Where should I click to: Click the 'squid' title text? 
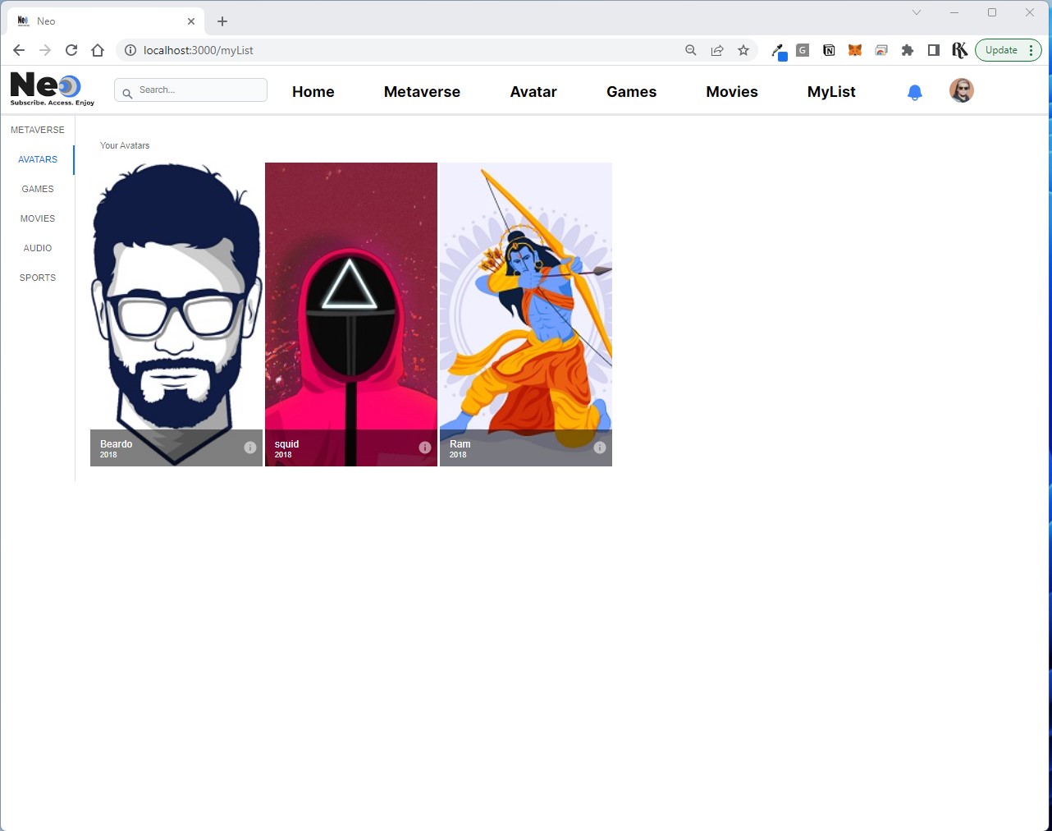point(286,444)
